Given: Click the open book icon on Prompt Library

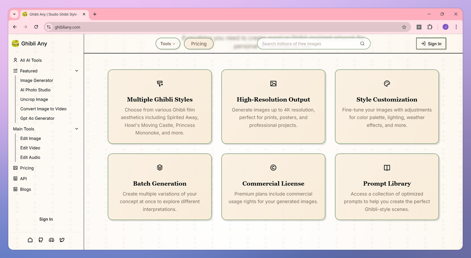Looking at the screenshot, I should pos(387,168).
